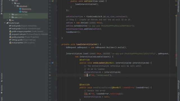Open MyApp class in project tree
Screen dimensions: 180x101
[24, 12]
